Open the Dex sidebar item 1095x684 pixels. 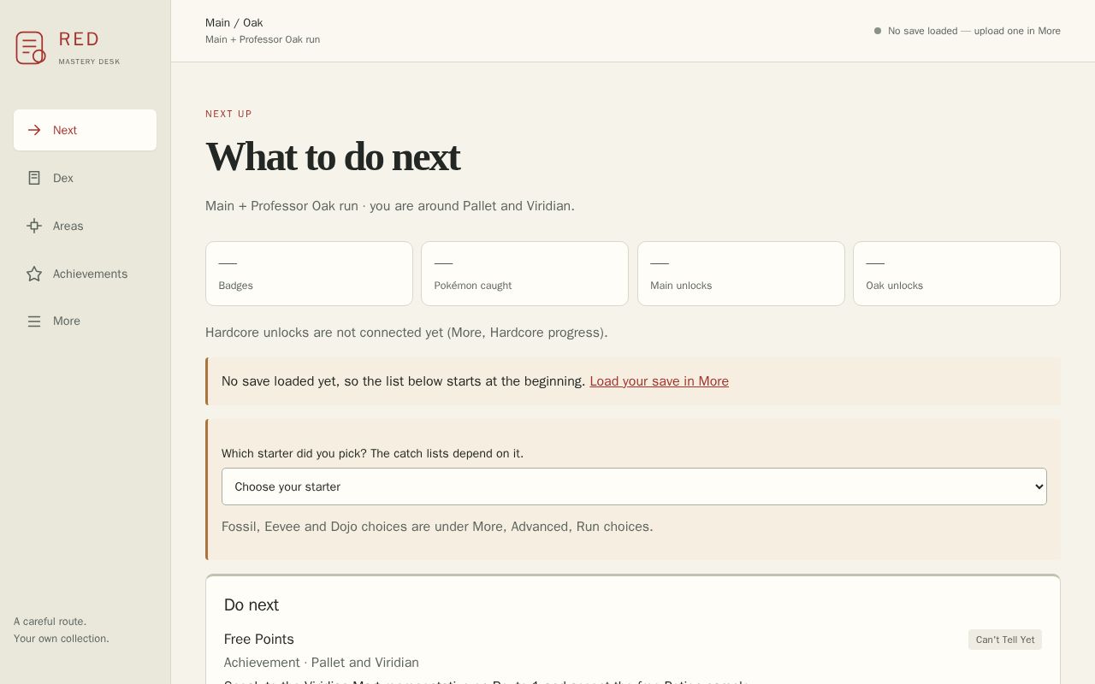(x=85, y=178)
